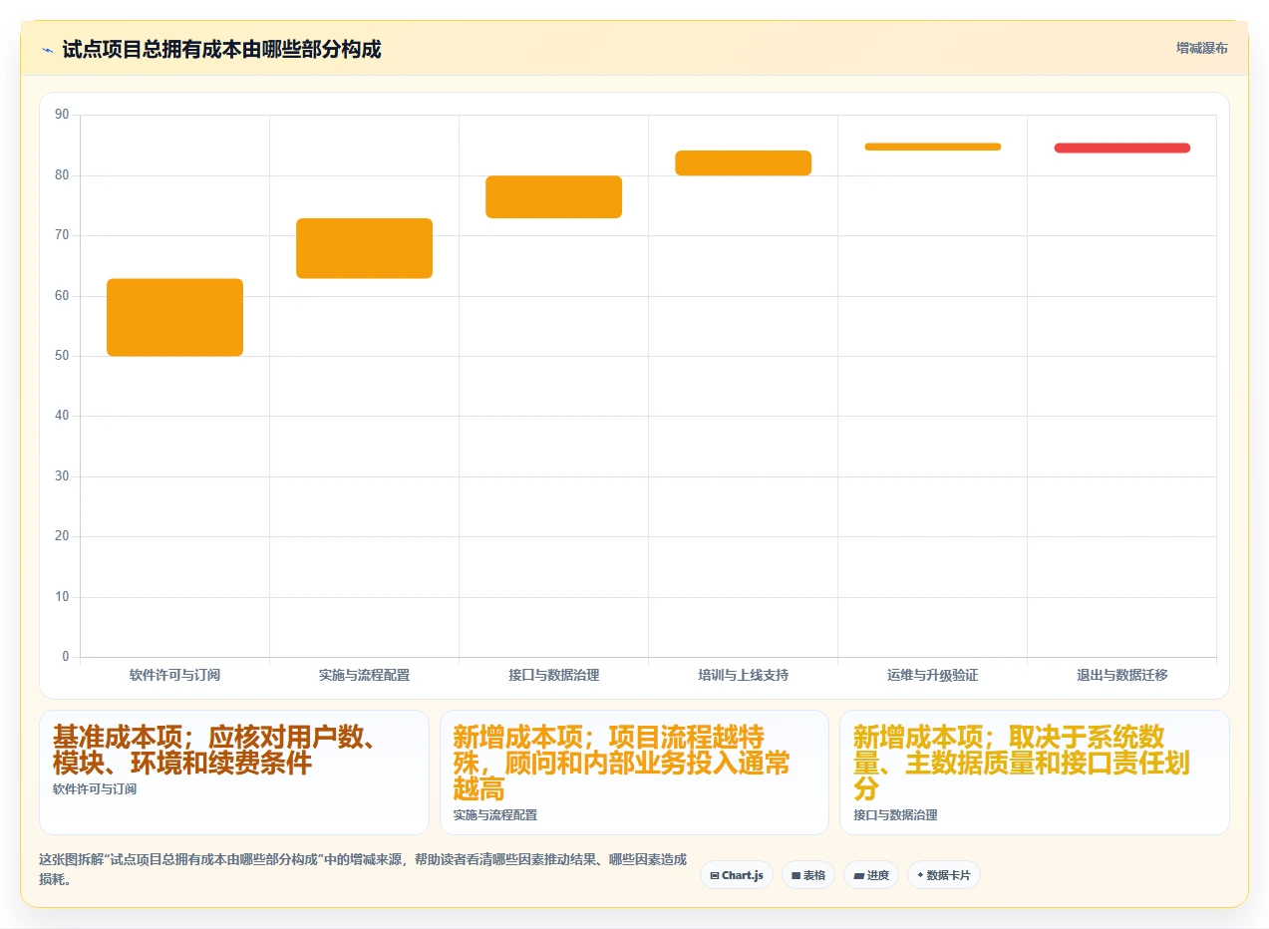Click the y-axis value 0
This screenshot has height=929, width=1269.
tap(66, 657)
